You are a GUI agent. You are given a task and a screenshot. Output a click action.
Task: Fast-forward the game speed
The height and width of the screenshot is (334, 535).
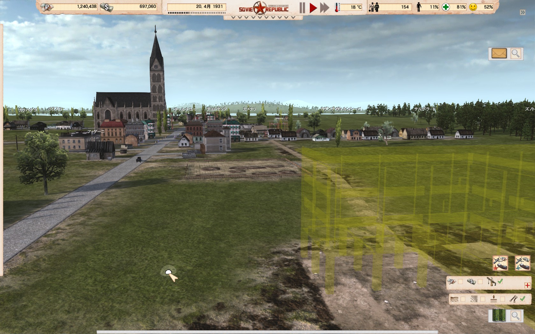click(x=325, y=8)
